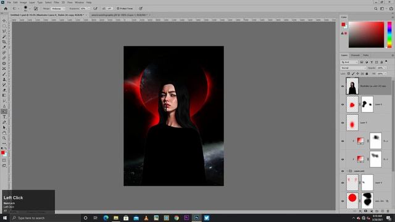Open the Fill slider dropdown arrow
This screenshot has width=395, height=222.
[x=385, y=73]
